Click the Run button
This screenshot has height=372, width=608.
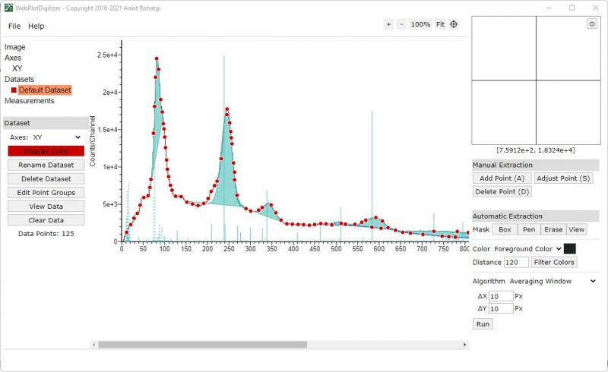pos(483,324)
